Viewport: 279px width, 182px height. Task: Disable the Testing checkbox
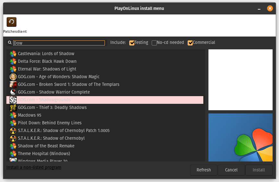(x=132, y=43)
